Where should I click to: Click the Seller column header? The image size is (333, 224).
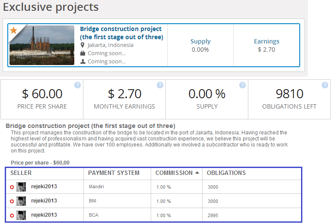point(21,173)
